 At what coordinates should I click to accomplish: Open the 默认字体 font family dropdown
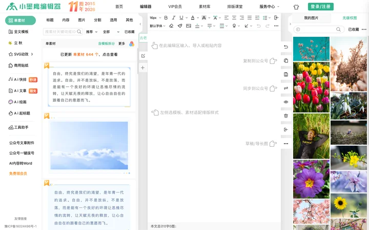tap(158, 26)
